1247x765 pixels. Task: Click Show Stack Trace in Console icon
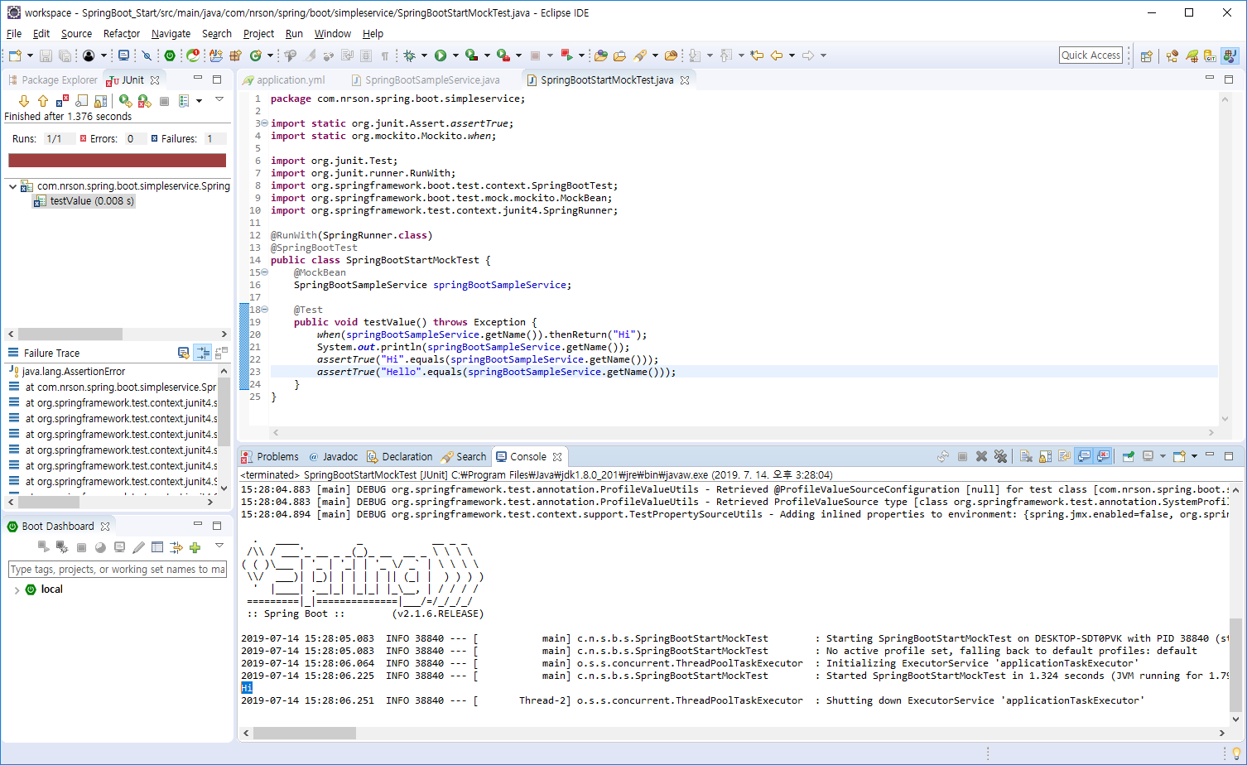pos(184,353)
